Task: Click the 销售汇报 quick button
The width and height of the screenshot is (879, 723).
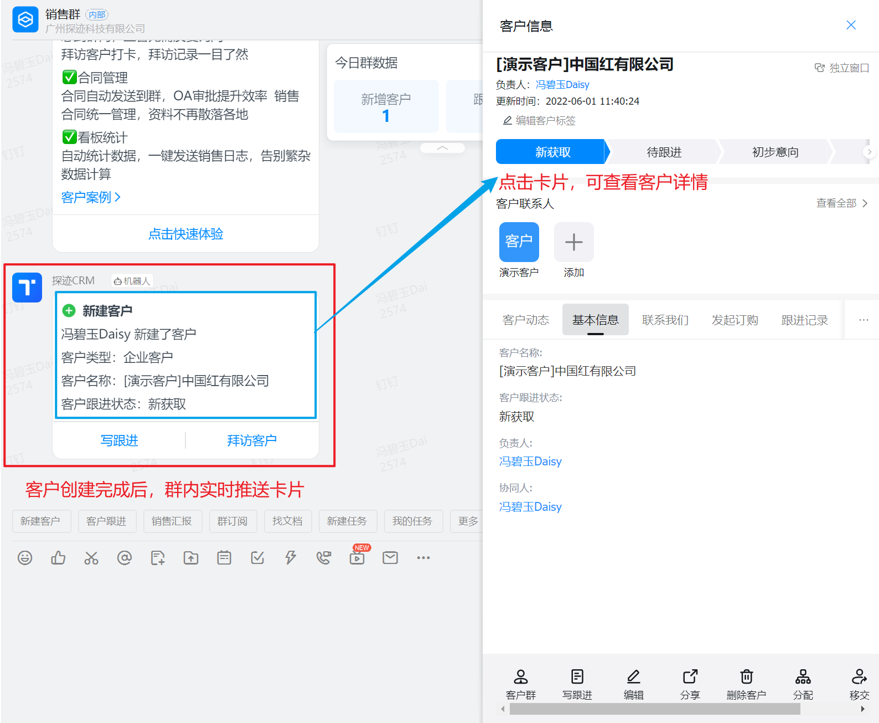Action: click(x=172, y=521)
